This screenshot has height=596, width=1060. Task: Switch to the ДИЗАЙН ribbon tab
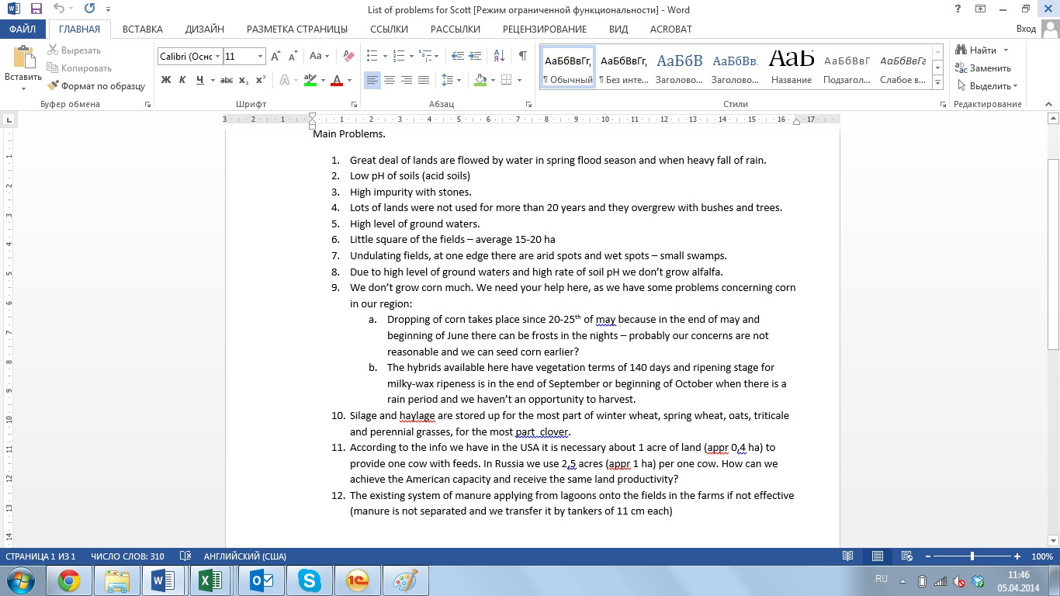tap(205, 29)
